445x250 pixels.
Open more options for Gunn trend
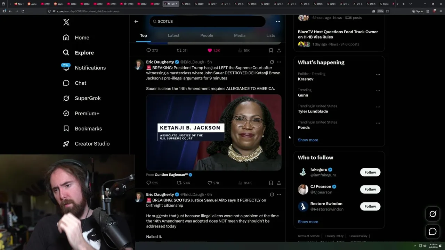(378, 91)
